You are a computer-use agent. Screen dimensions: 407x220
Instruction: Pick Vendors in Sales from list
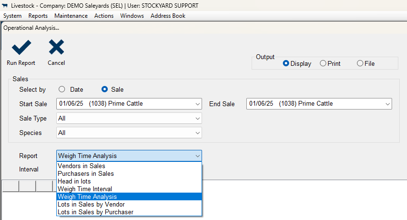[x=129, y=166]
